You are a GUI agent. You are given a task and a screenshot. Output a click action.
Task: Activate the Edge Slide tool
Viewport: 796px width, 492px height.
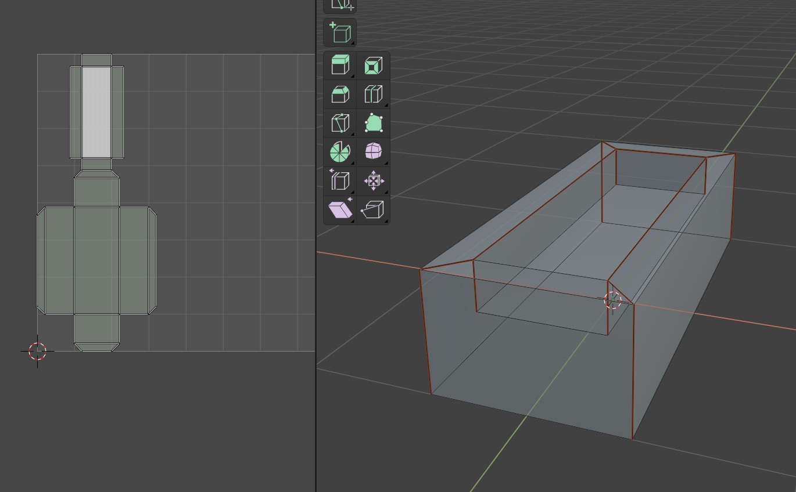[340, 180]
